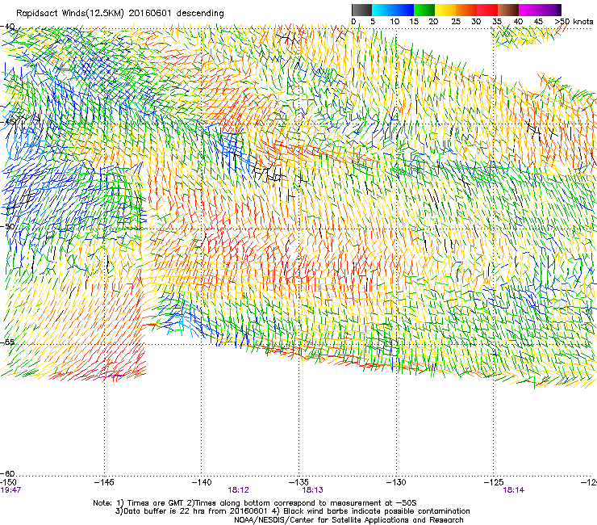Click the purple time label 18:14
The width and height of the screenshot is (597, 525).
click(514, 490)
